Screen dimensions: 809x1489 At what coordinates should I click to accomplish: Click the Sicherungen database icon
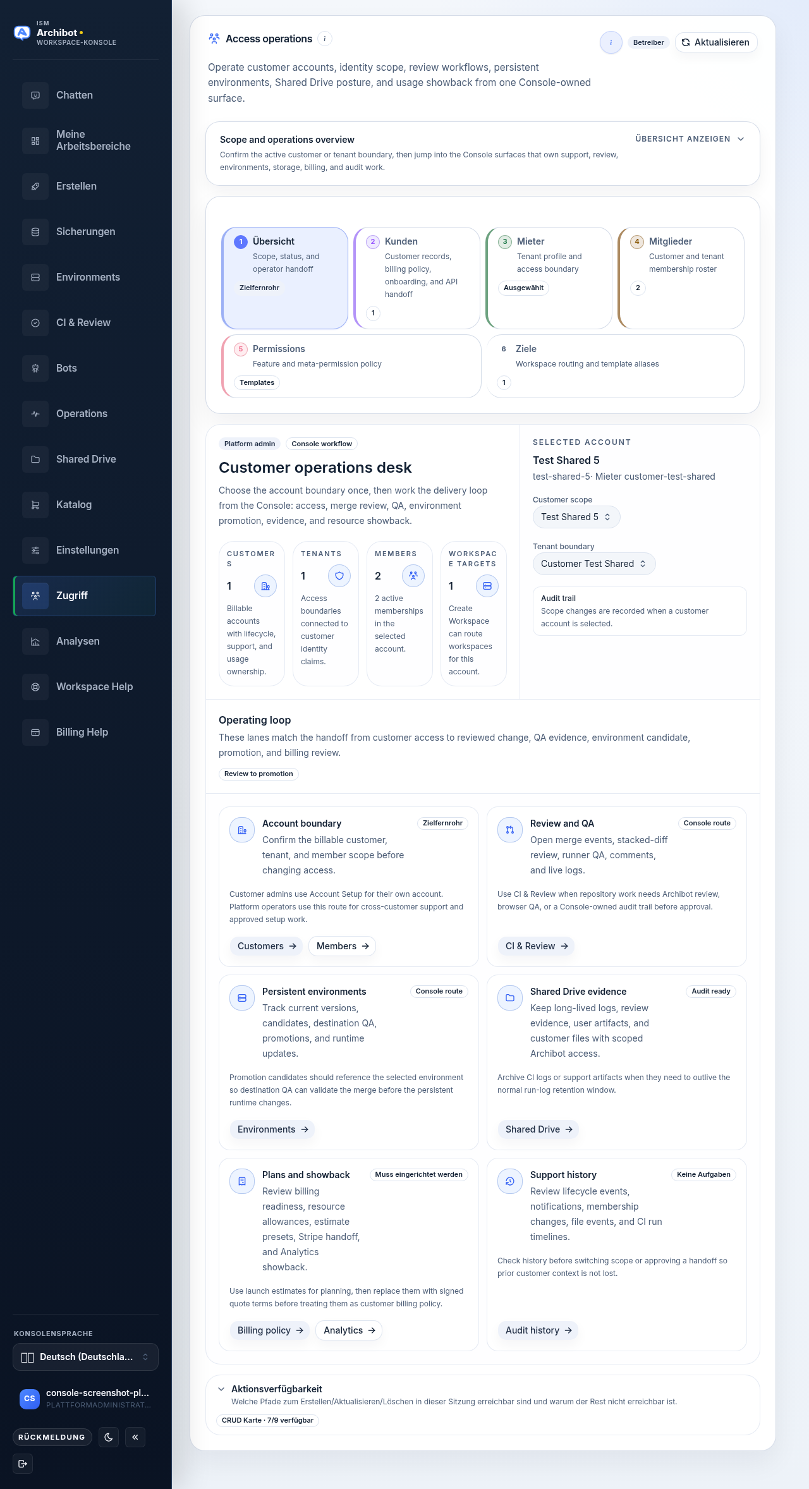pos(35,232)
